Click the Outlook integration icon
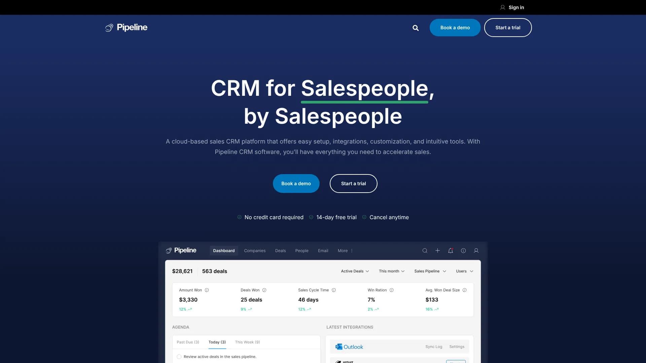Screen dimensions: 646x363 [x=339, y=347]
